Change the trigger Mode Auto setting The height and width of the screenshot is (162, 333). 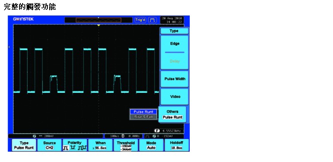tap(151, 145)
